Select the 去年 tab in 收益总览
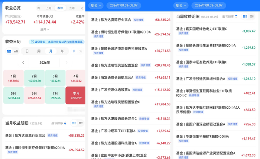 pyautogui.click(x=72, y=8)
